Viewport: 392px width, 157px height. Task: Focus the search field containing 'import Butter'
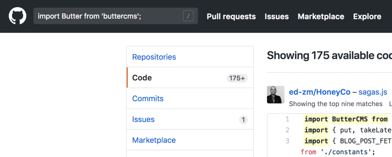pyautogui.click(x=116, y=16)
